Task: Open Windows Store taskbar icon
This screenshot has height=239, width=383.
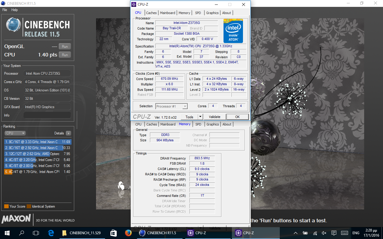Action: 113,233
